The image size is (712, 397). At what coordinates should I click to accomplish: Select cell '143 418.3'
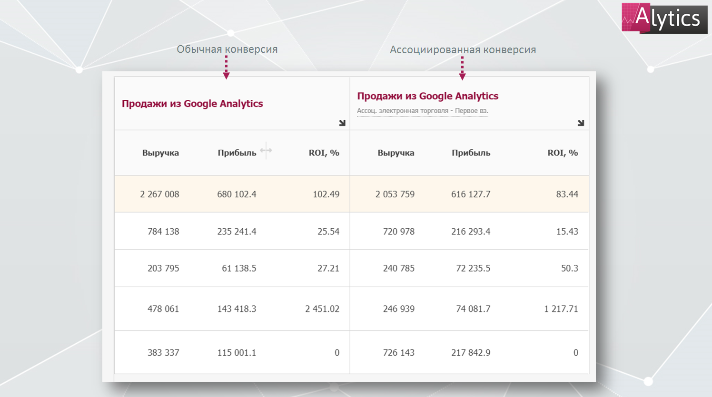coord(237,309)
